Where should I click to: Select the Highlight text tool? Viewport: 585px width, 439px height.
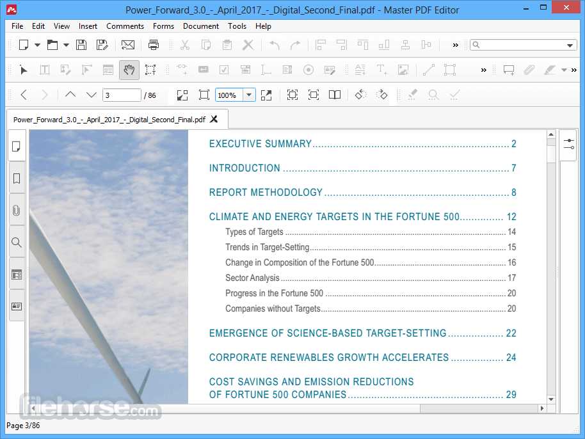550,70
